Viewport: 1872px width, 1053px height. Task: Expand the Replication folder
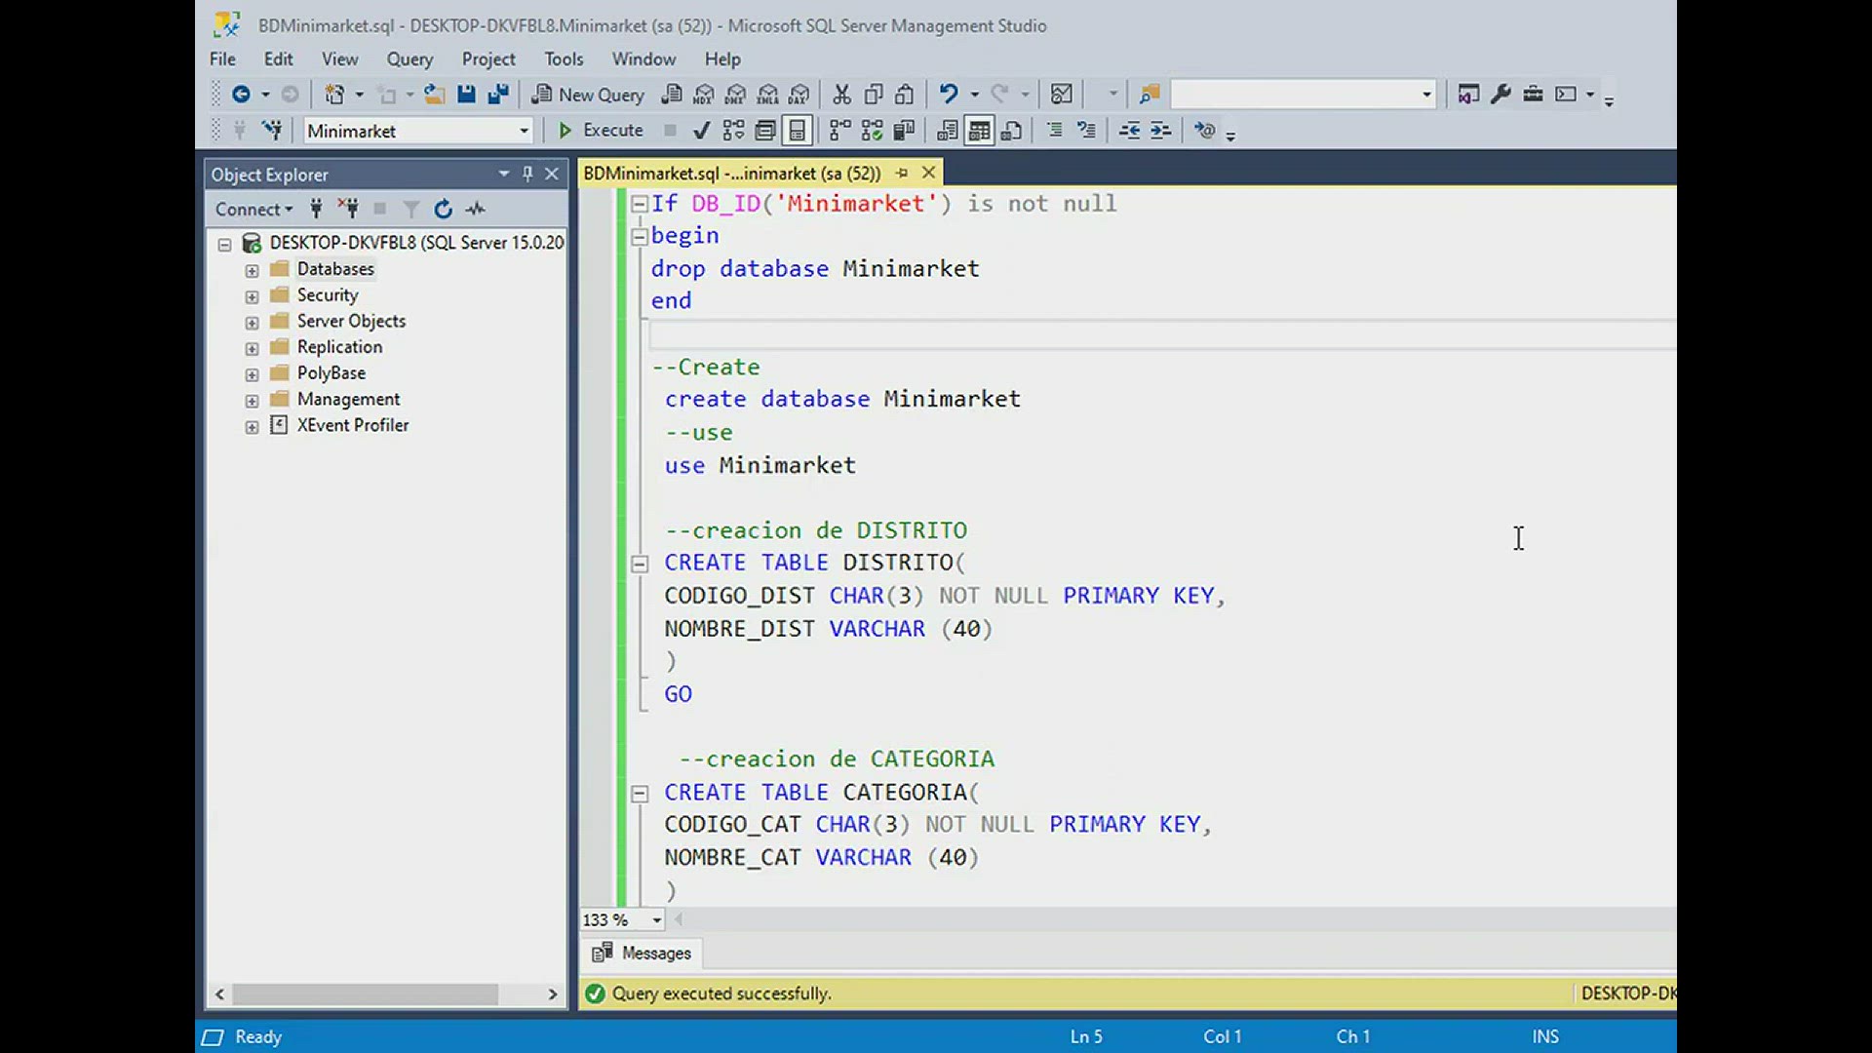pos(252,348)
